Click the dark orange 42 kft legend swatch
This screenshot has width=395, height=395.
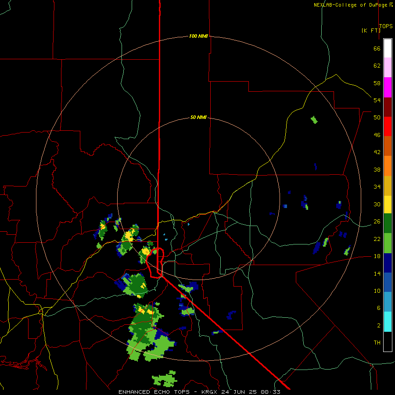[388, 146]
